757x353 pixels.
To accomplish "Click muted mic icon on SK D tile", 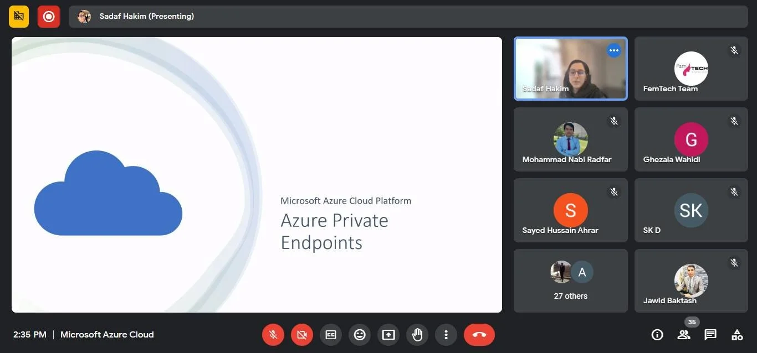I will [x=734, y=192].
